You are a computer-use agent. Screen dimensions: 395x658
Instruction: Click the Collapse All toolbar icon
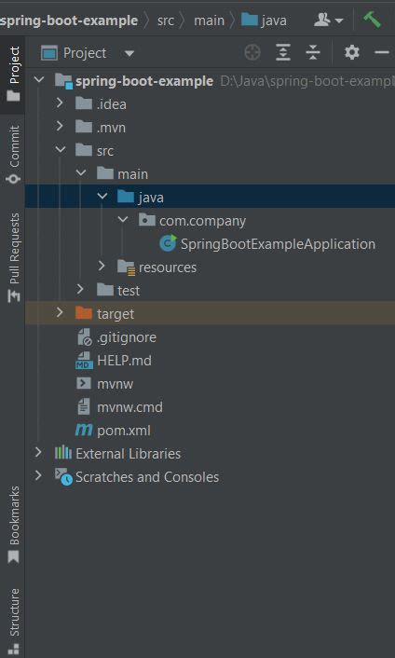pyautogui.click(x=313, y=53)
